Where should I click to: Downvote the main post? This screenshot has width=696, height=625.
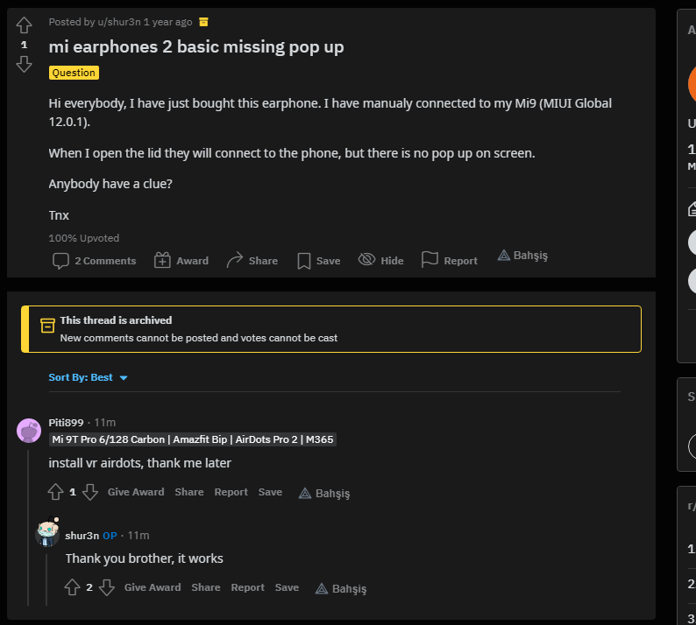[x=25, y=64]
